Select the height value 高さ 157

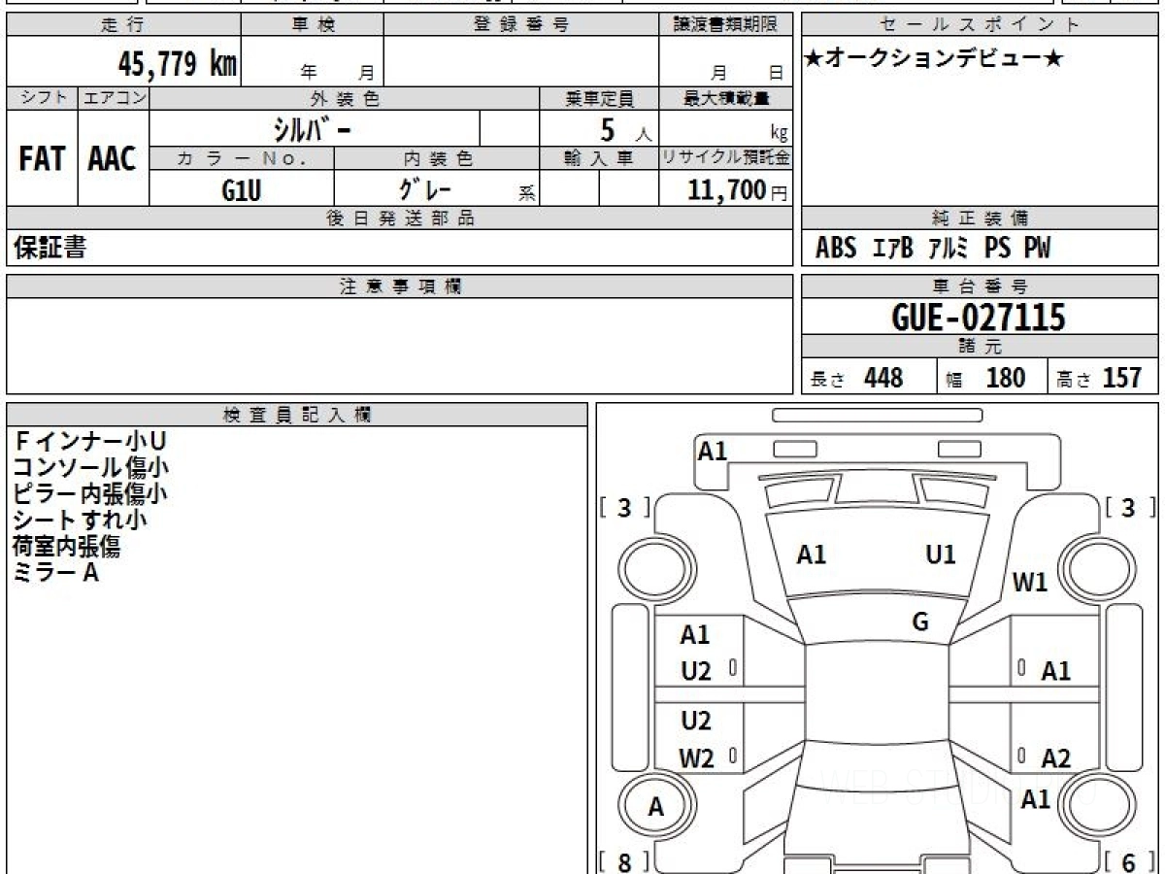coord(1100,378)
